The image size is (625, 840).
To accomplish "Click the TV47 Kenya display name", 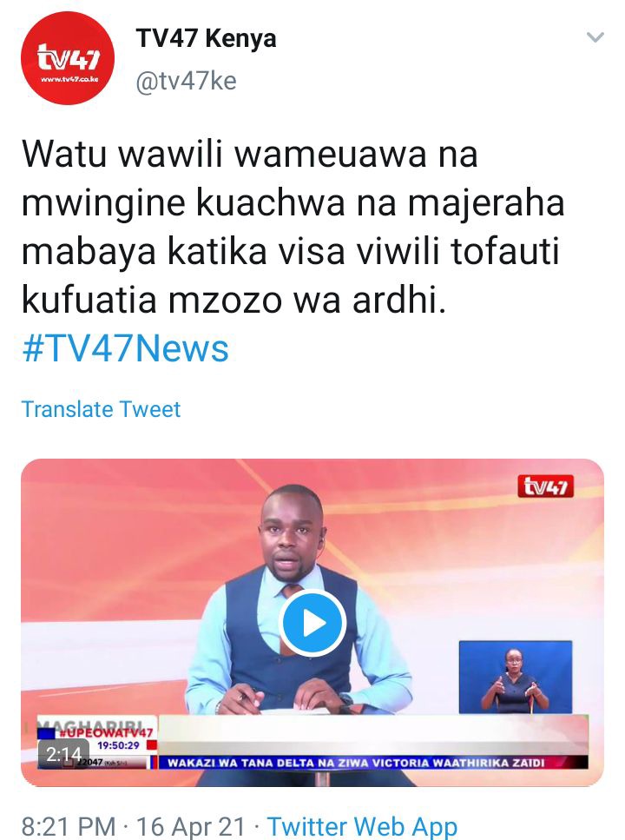I will (x=207, y=38).
